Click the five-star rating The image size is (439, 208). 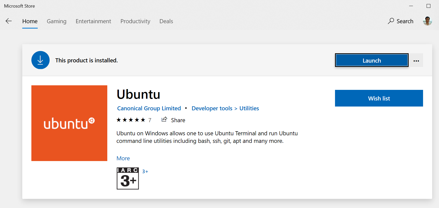(x=131, y=120)
